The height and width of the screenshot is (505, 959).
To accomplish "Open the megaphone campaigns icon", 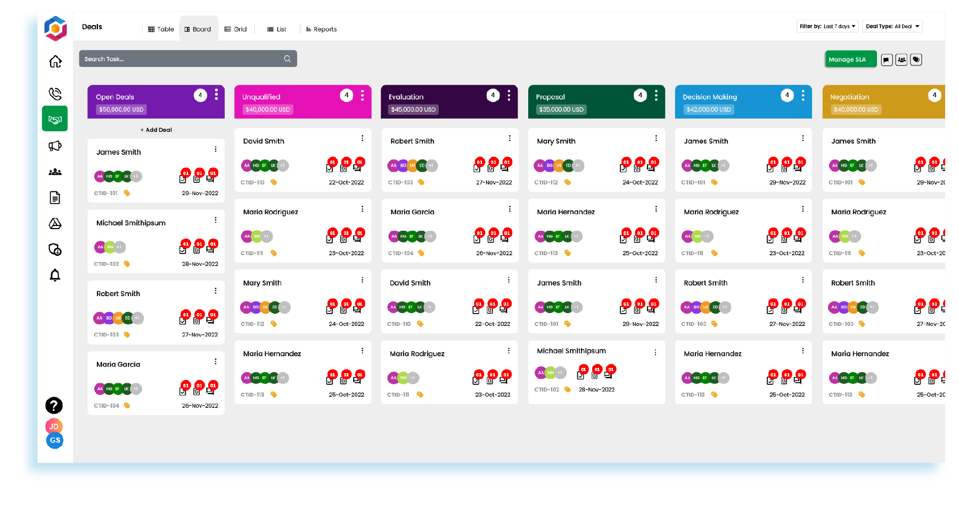I will point(55,146).
